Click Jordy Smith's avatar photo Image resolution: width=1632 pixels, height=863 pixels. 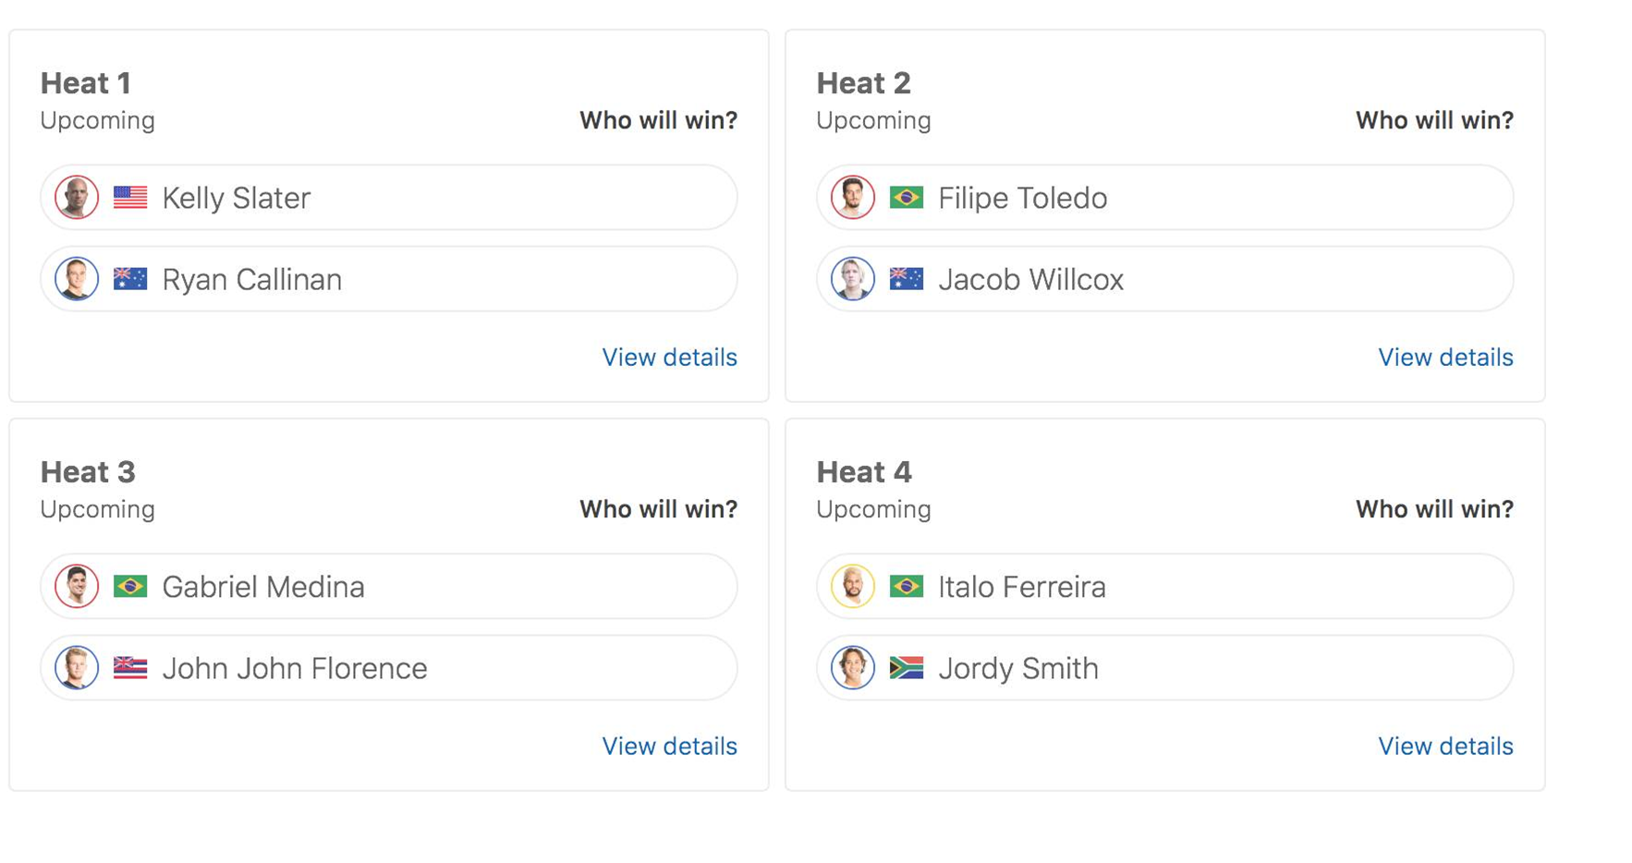coord(853,668)
